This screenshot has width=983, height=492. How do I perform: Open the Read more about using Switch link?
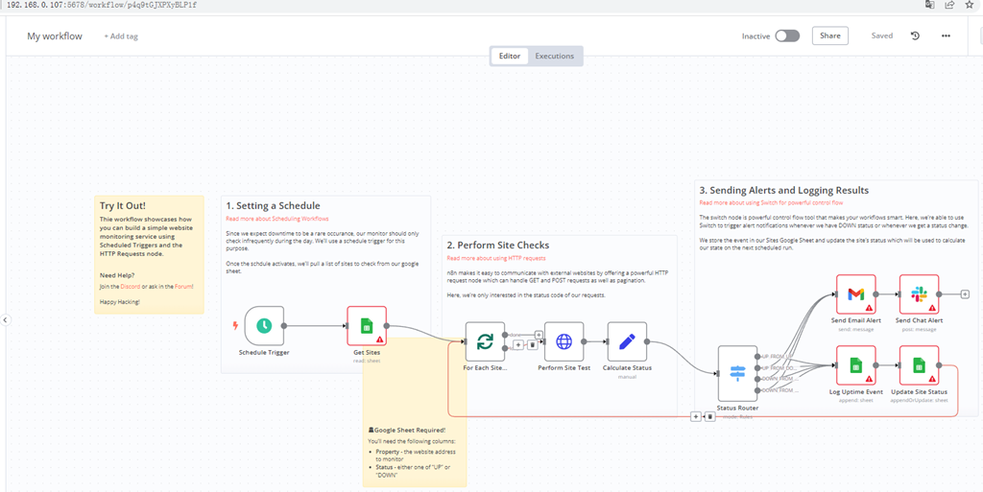pyautogui.click(x=771, y=202)
